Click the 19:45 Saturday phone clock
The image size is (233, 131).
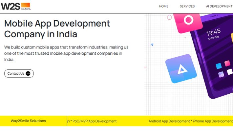pos(214,34)
